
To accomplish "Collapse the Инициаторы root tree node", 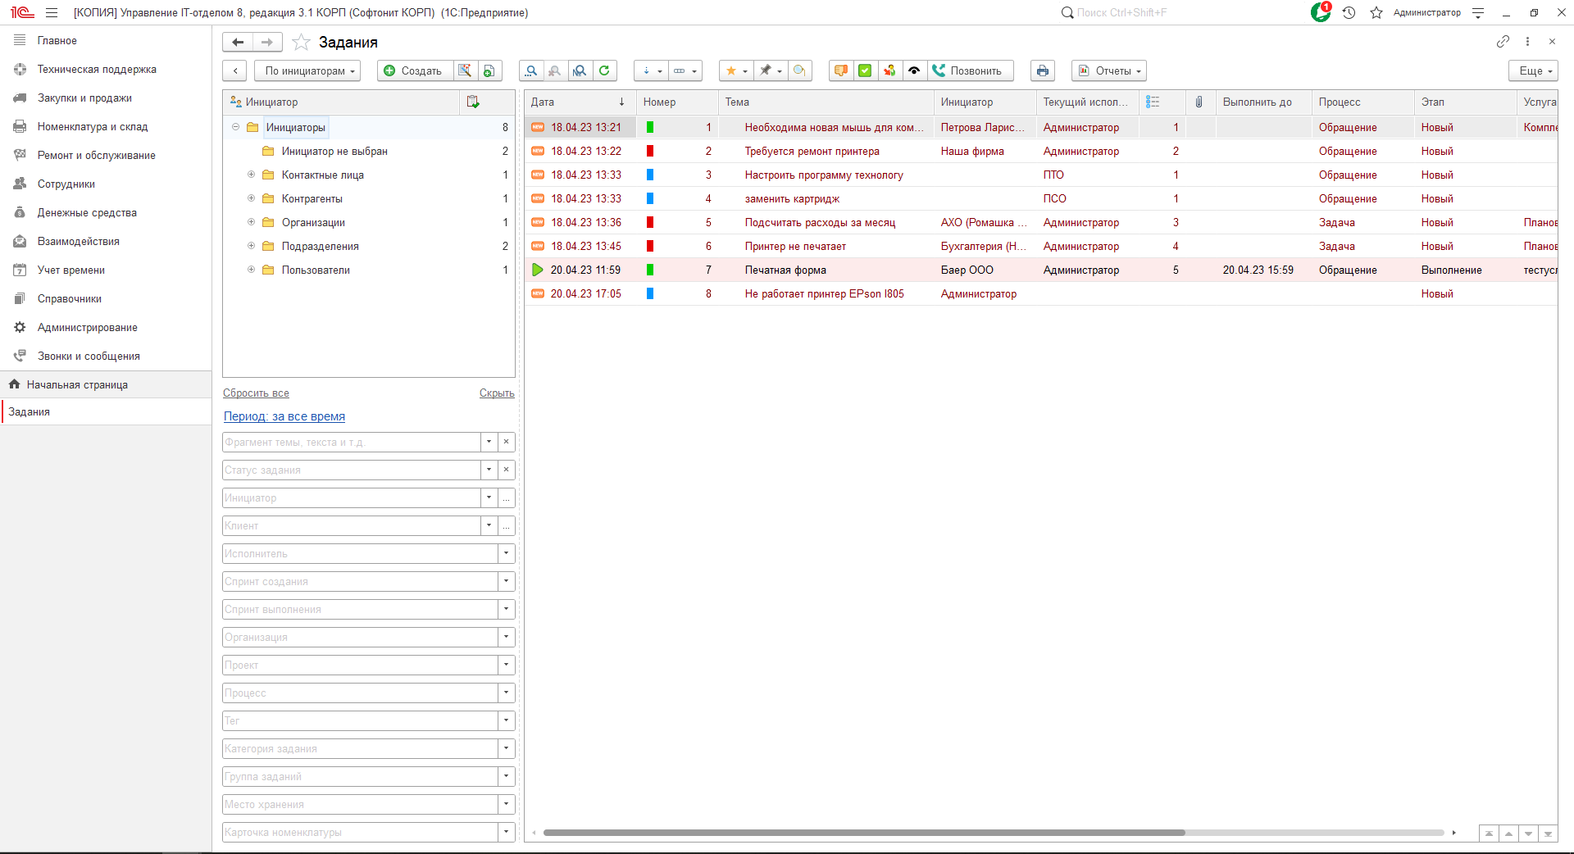I will coord(236,127).
